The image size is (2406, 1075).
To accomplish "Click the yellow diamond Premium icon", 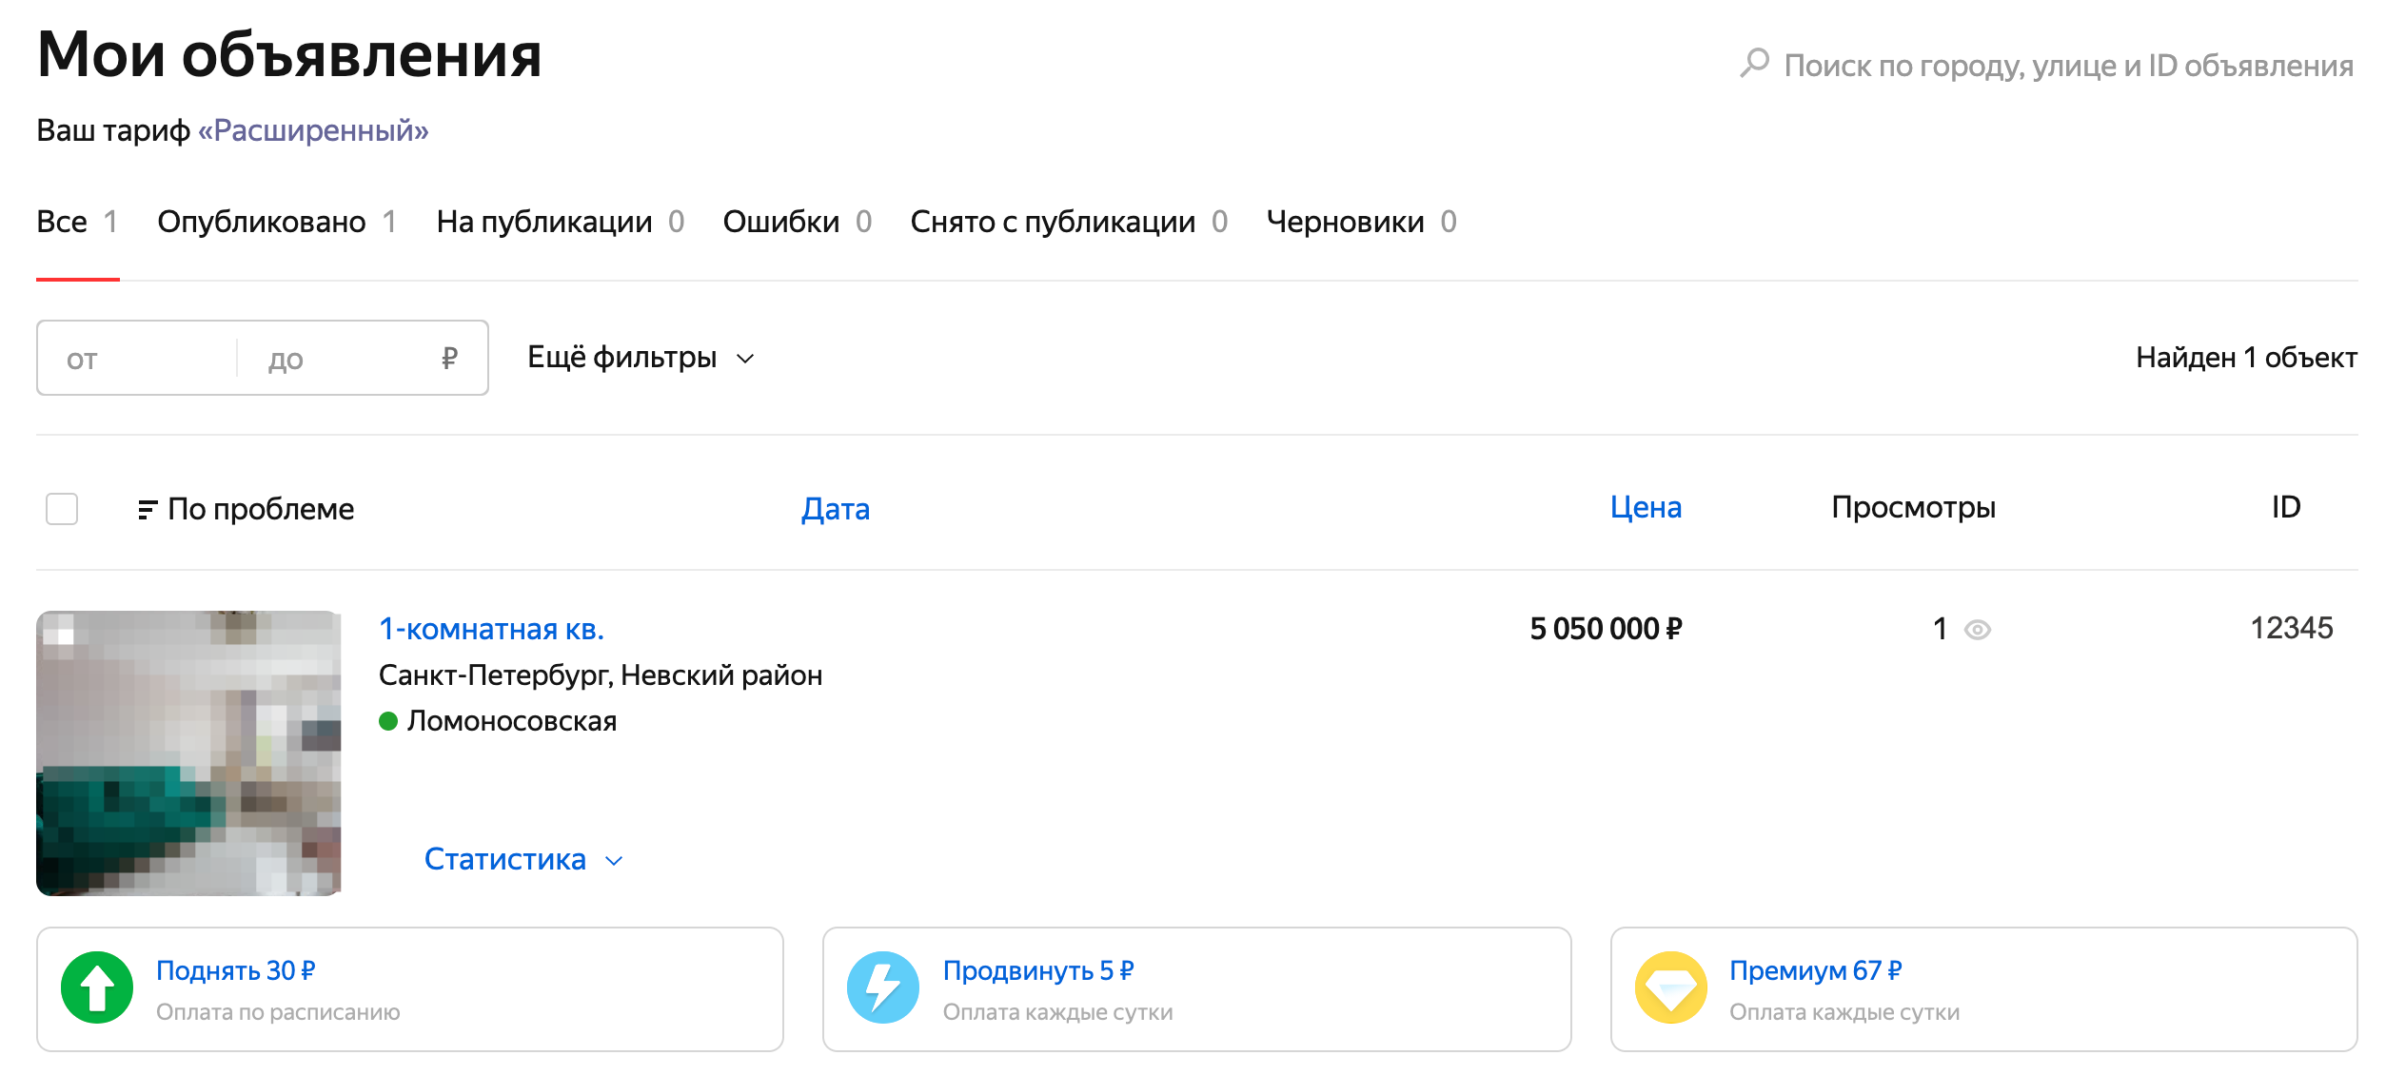I will coord(1670,987).
